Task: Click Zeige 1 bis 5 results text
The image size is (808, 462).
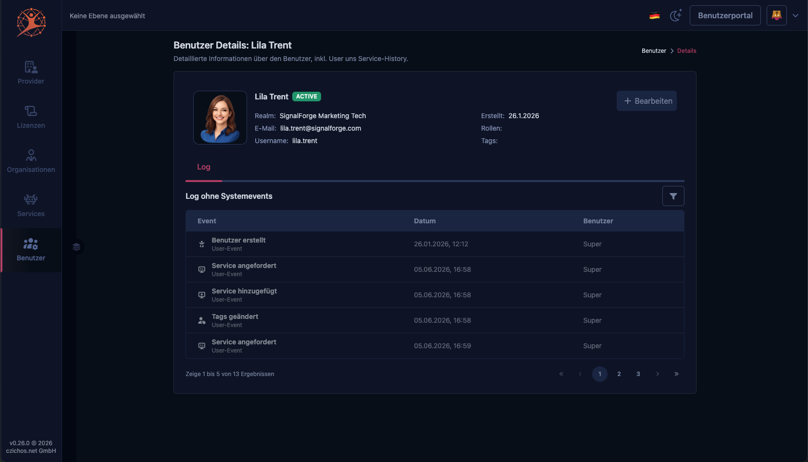Action: 230,374
